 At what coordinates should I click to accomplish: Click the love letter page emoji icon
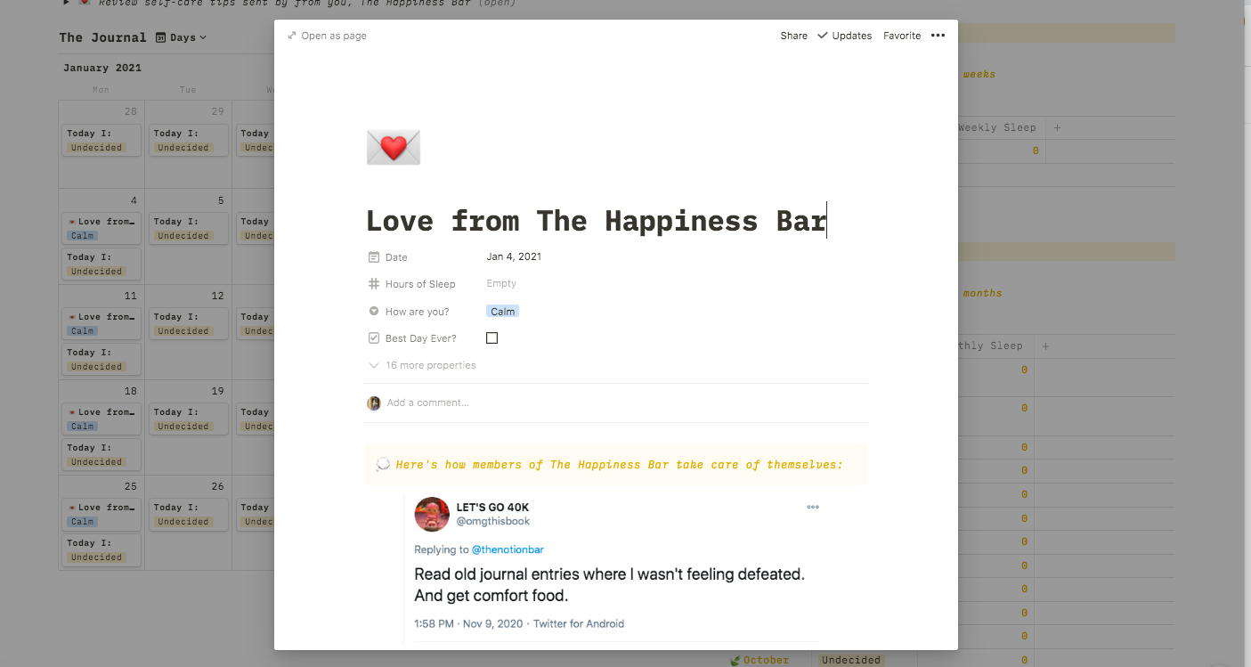click(393, 147)
